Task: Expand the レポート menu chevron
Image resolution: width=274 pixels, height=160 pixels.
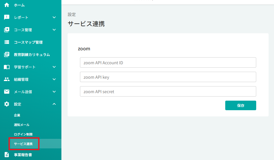Action: click(x=54, y=17)
